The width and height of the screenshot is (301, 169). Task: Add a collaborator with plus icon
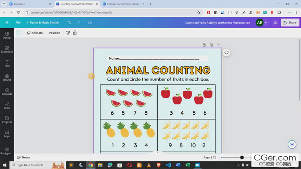point(266,23)
